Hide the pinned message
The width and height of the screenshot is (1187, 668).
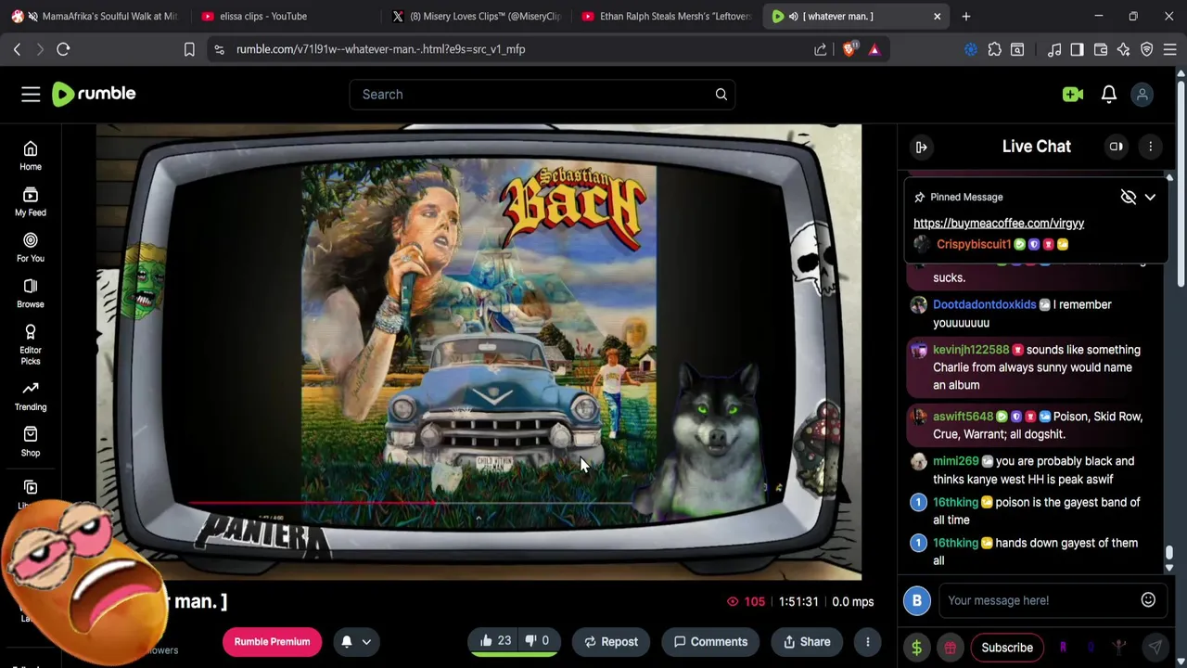[x=1128, y=197]
